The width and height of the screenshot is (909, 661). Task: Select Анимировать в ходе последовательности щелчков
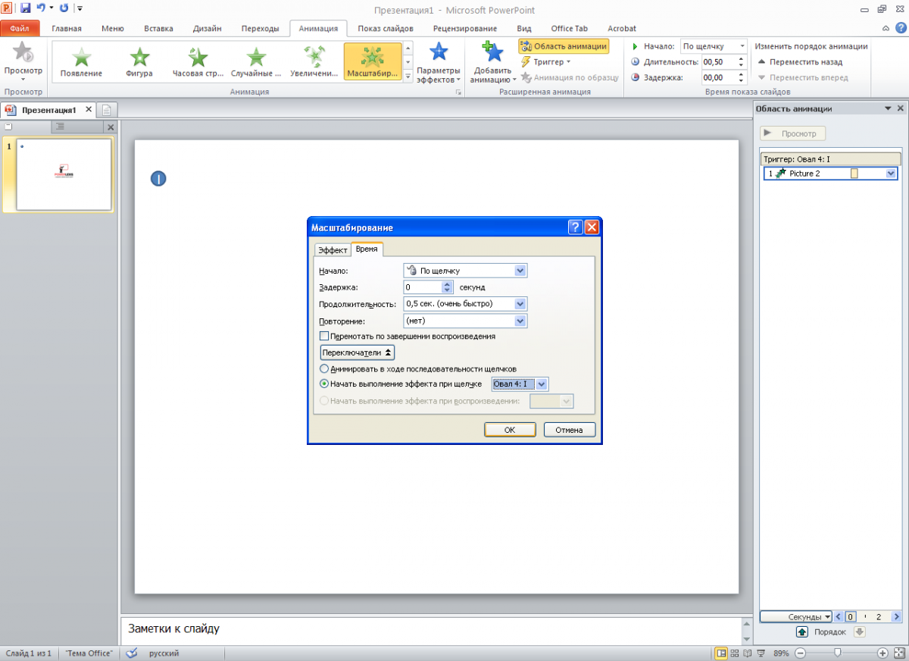[324, 368]
